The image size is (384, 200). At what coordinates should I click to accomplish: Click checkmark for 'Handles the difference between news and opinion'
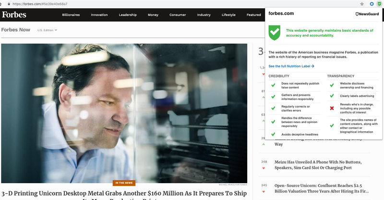(x=273, y=122)
